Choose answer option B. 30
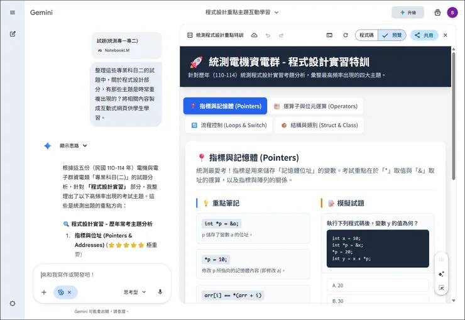 [x=378, y=300]
